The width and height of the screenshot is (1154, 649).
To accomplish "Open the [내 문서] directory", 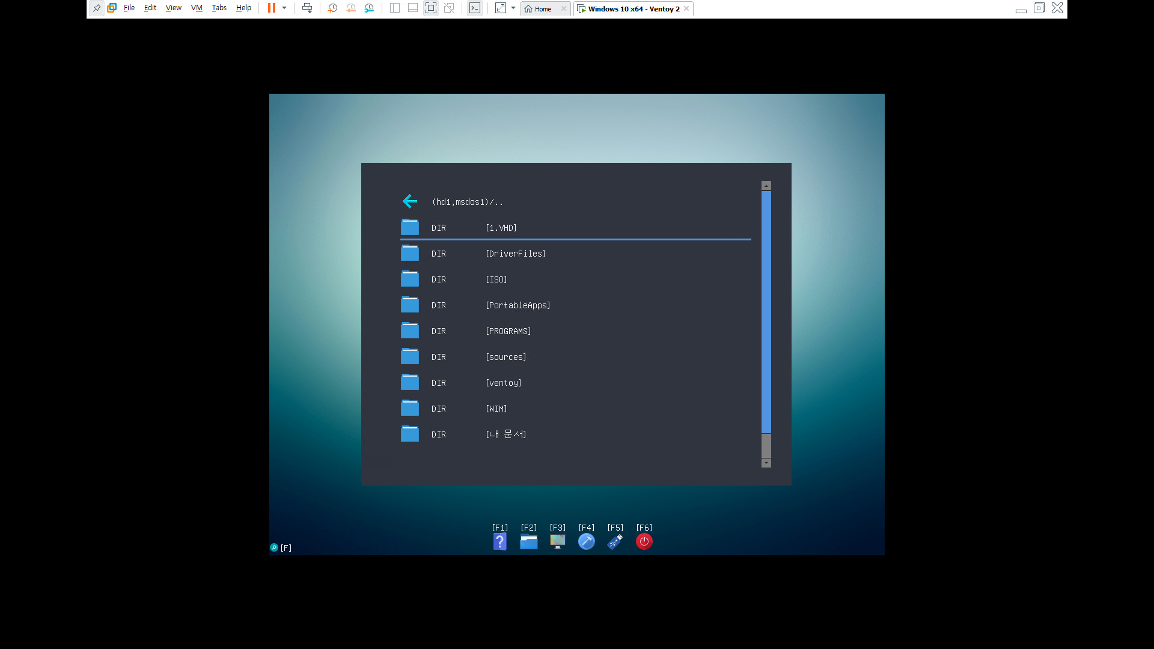I will coord(576,434).
